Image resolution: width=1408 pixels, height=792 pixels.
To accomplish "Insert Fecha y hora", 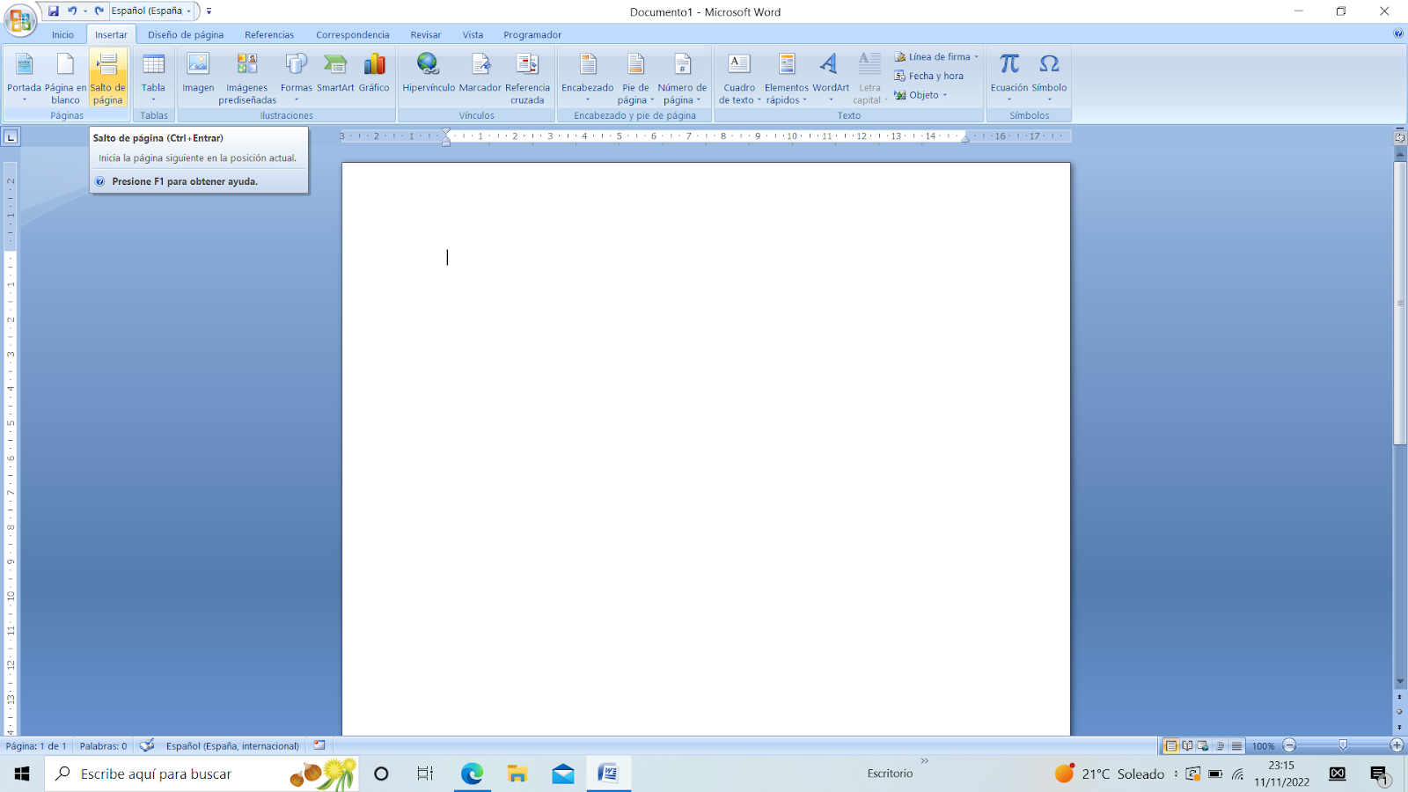I will click(929, 76).
